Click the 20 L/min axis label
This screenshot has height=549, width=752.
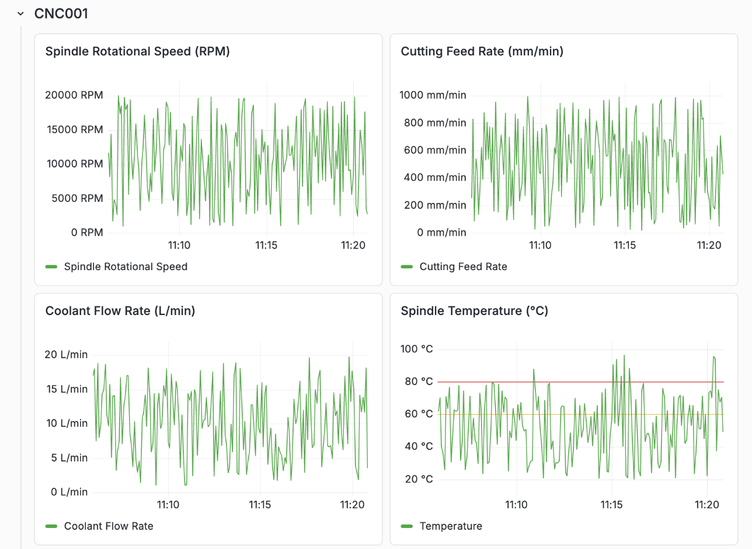[67, 355]
